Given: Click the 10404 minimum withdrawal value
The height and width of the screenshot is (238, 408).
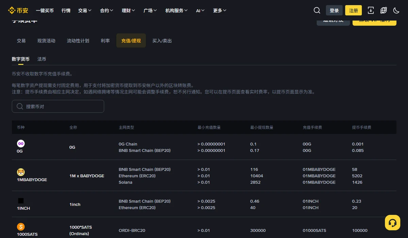Looking at the screenshot, I should tap(257, 176).
